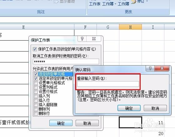Open 修订 dropdown arrow in ribbon
Screen dimensions: 175x137
147,1
